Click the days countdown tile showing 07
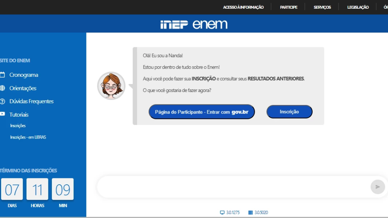388x218 pixels. [x=12, y=189]
